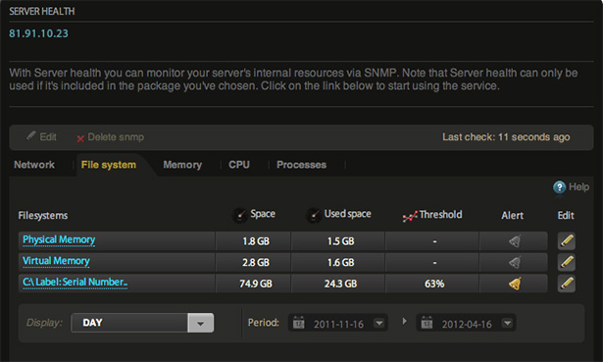Click the 1.8 GB space cell
Screen dimensions: 603x362
click(253, 241)
